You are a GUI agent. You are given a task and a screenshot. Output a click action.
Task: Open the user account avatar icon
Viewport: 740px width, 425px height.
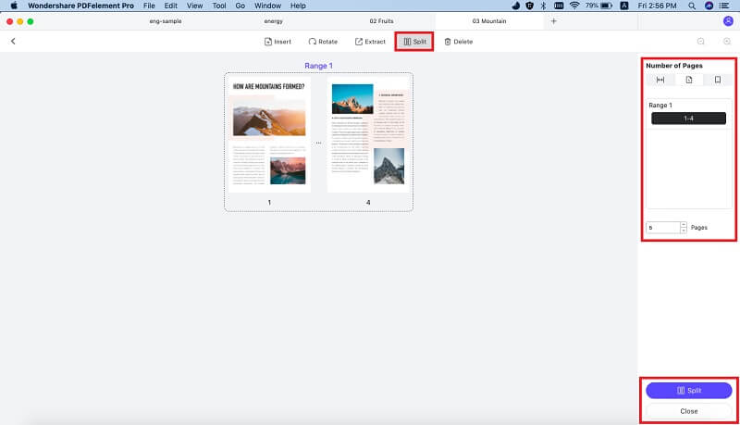pyautogui.click(x=727, y=20)
